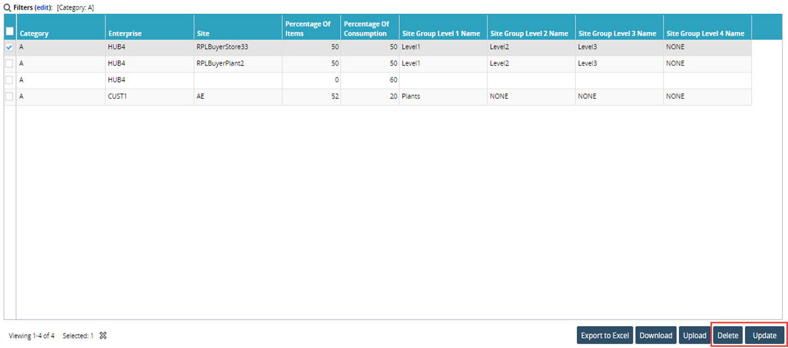Screen dimensions: 788x348
Task: Click the consumption value 20 cell
Action: click(x=370, y=97)
